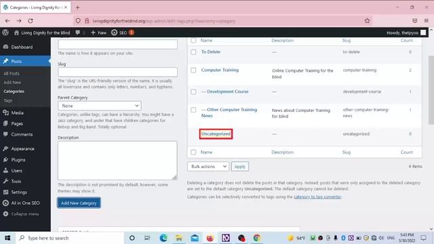Go to All Posts submenu
The height and width of the screenshot is (244, 434).
tap(12, 73)
